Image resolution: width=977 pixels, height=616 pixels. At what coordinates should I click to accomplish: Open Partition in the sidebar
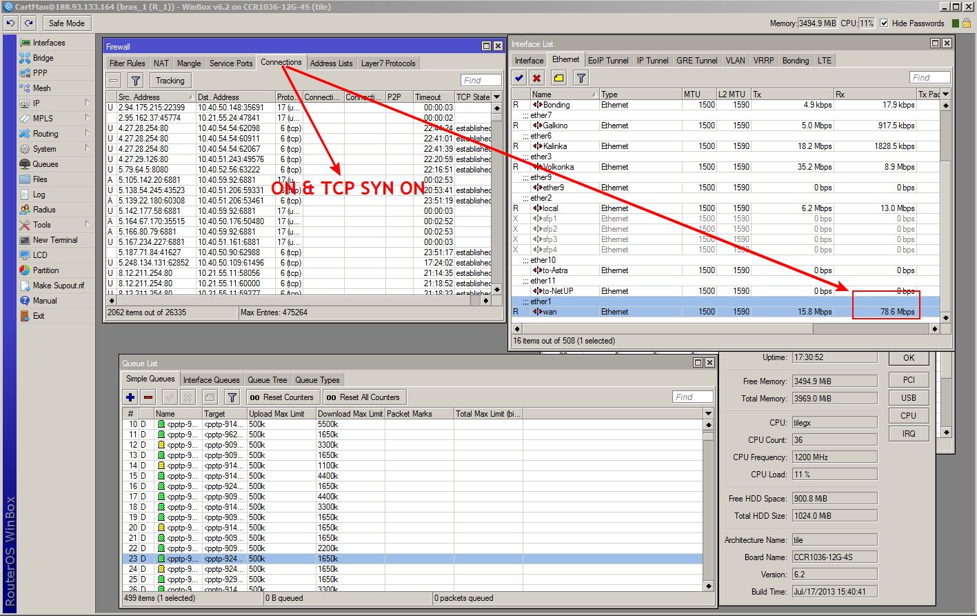(46, 270)
